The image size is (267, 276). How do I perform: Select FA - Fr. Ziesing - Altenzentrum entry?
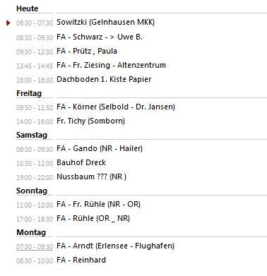coord(111,65)
